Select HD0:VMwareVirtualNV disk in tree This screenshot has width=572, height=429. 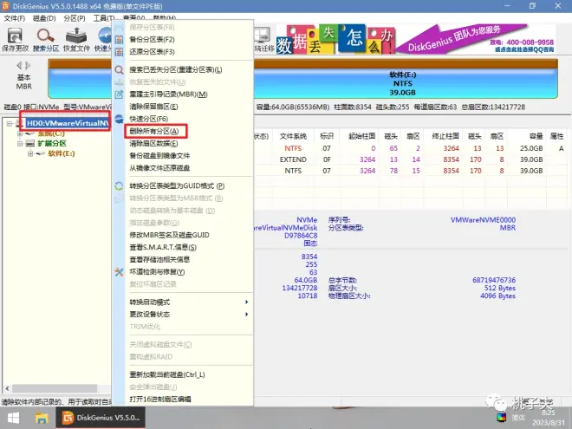click(x=68, y=123)
